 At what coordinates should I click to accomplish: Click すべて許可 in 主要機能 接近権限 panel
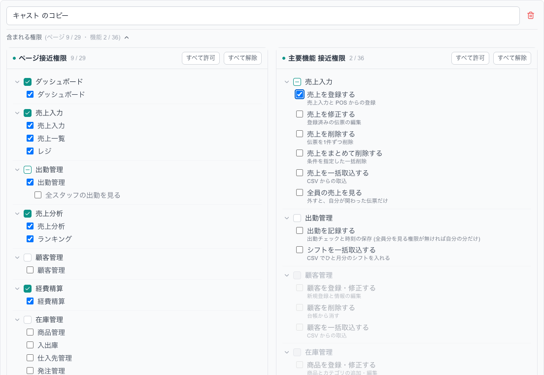tap(470, 58)
